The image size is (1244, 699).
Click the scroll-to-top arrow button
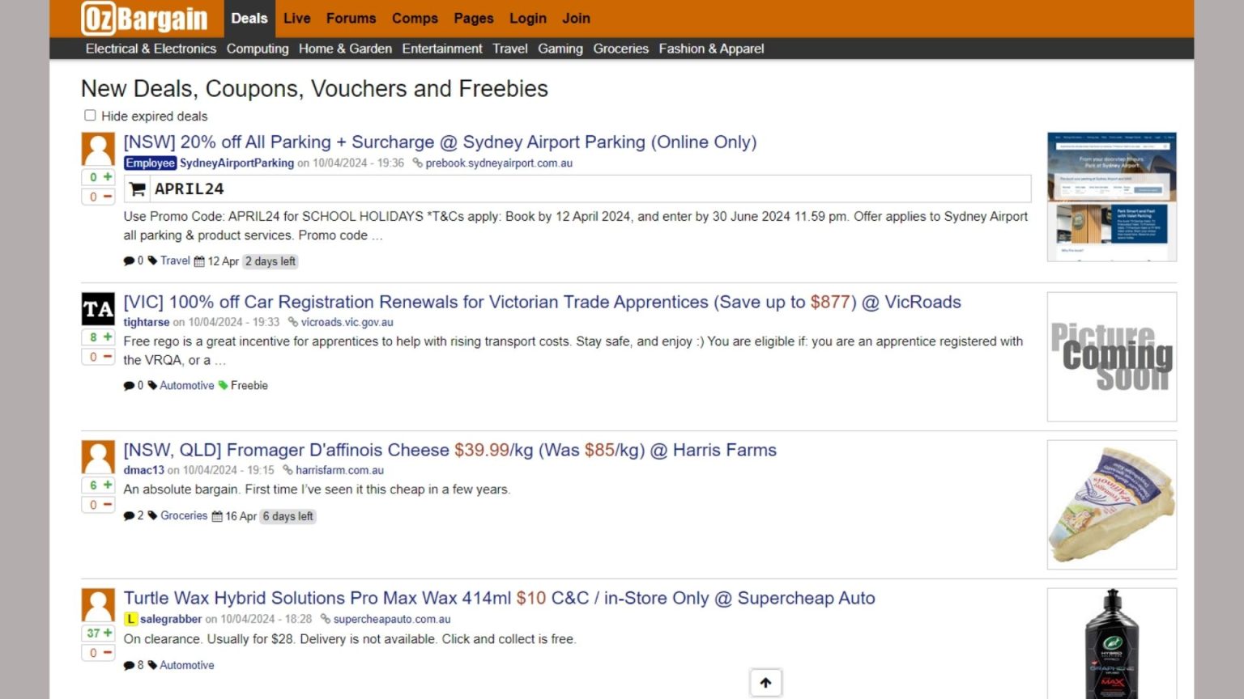765,682
